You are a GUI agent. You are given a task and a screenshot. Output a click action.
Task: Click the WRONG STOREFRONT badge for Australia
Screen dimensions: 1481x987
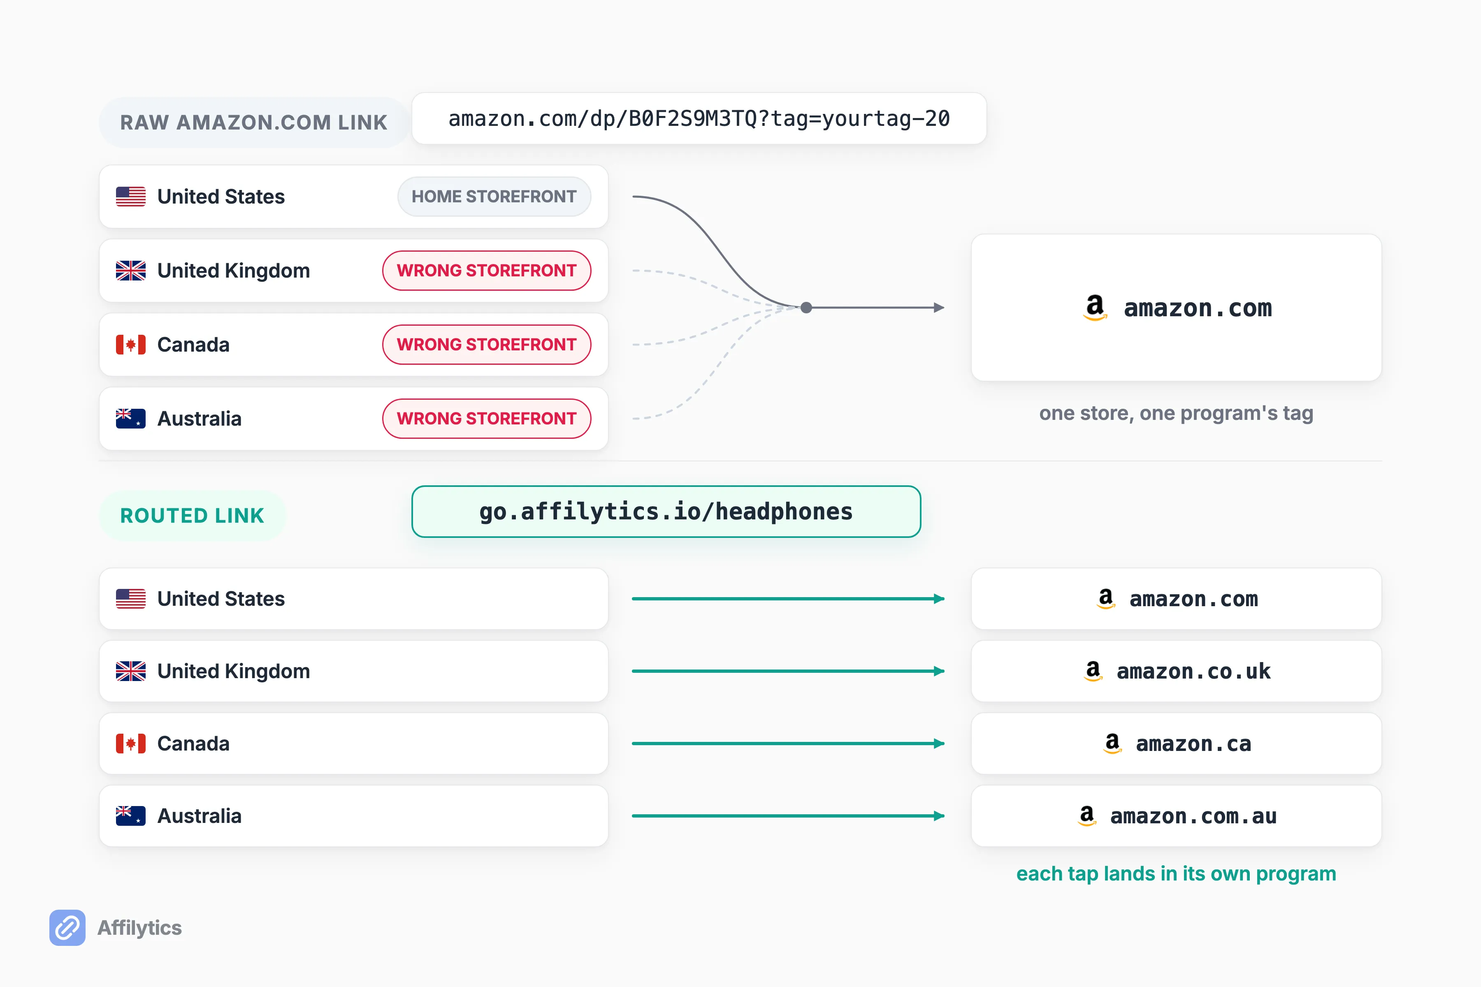click(487, 419)
